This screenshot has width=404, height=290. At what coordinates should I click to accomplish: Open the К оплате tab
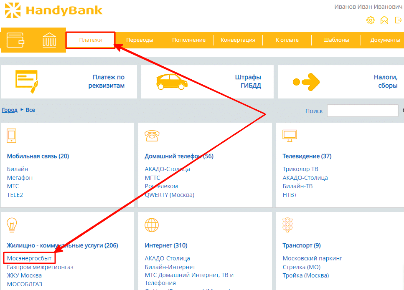point(287,40)
